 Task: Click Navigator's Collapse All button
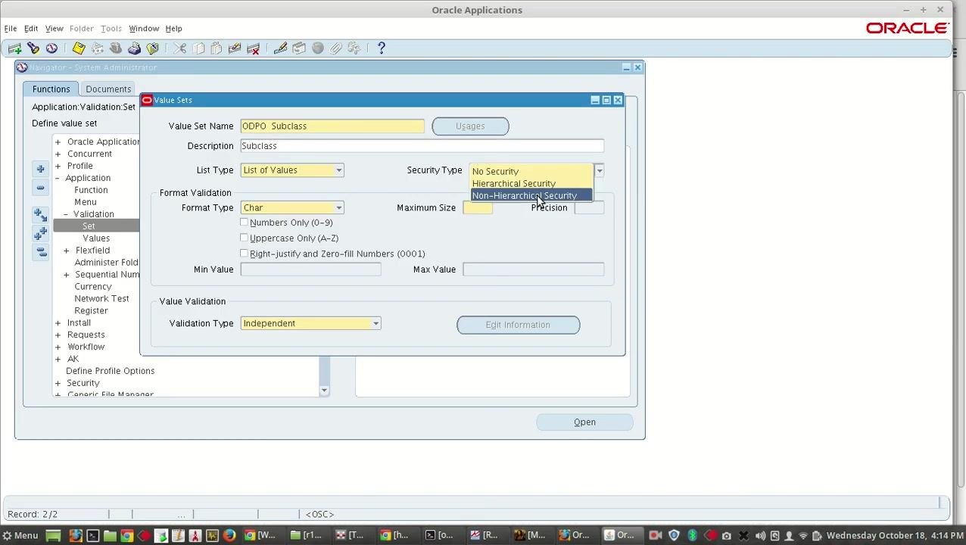click(x=40, y=252)
